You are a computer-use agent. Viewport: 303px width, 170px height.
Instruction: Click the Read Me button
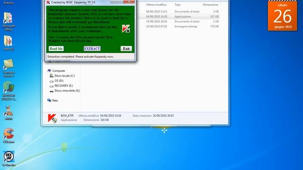pos(56,49)
